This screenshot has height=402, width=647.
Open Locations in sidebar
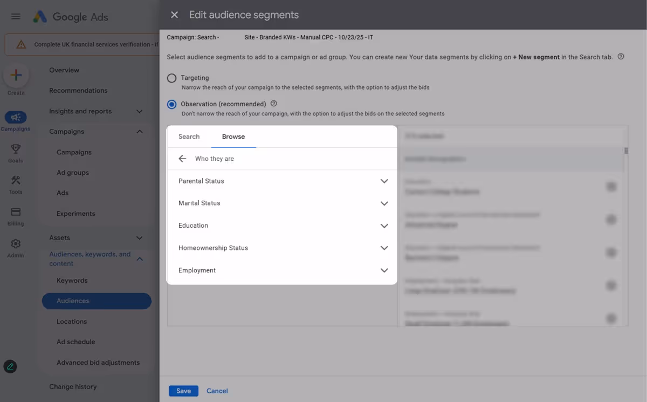[72, 322]
